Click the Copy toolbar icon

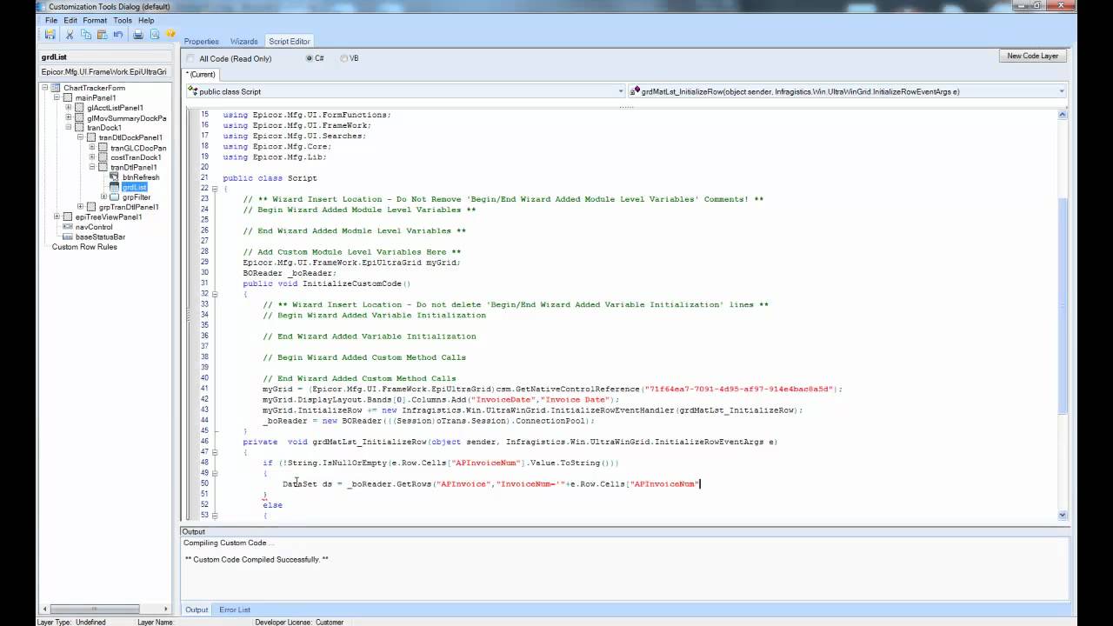86,35
